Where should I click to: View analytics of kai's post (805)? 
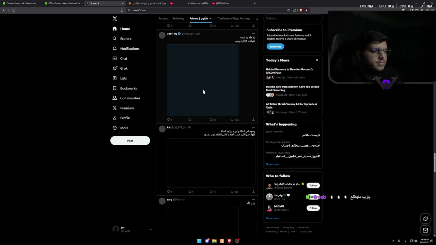[234, 192]
